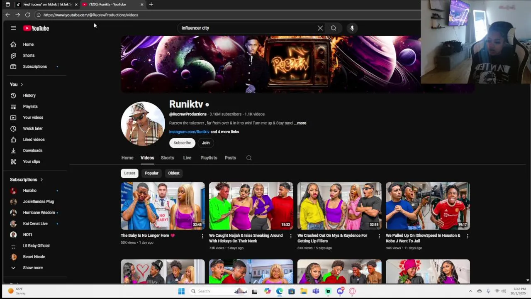The width and height of the screenshot is (531, 299).
Task: Open the channel Playlists tab
Action: click(209, 158)
